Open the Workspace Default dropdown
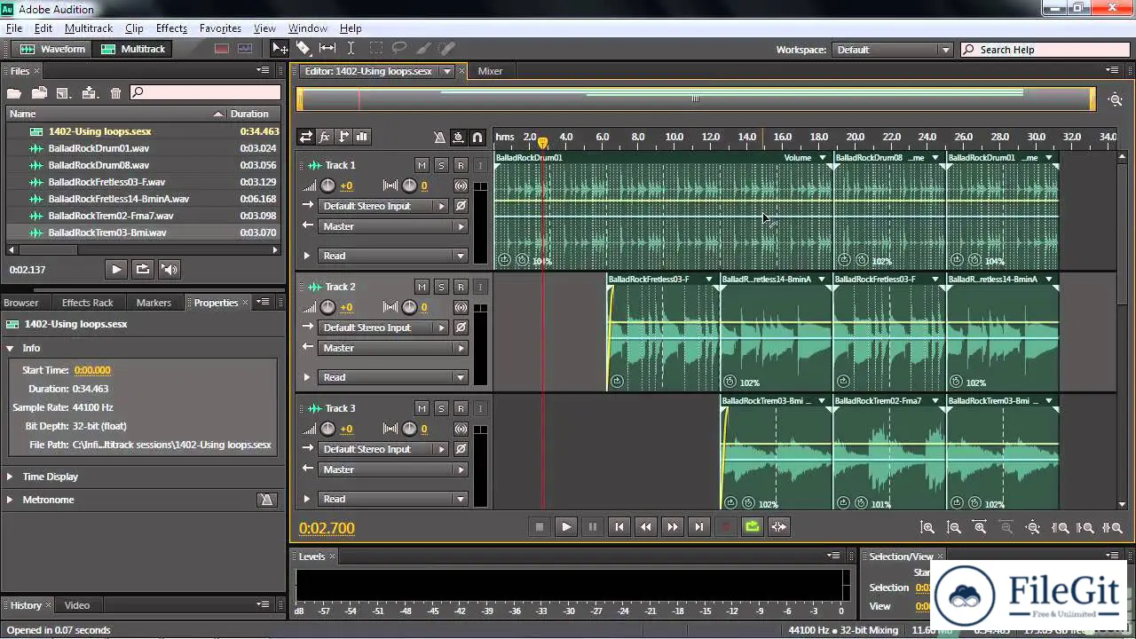 pyautogui.click(x=893, y=50)
